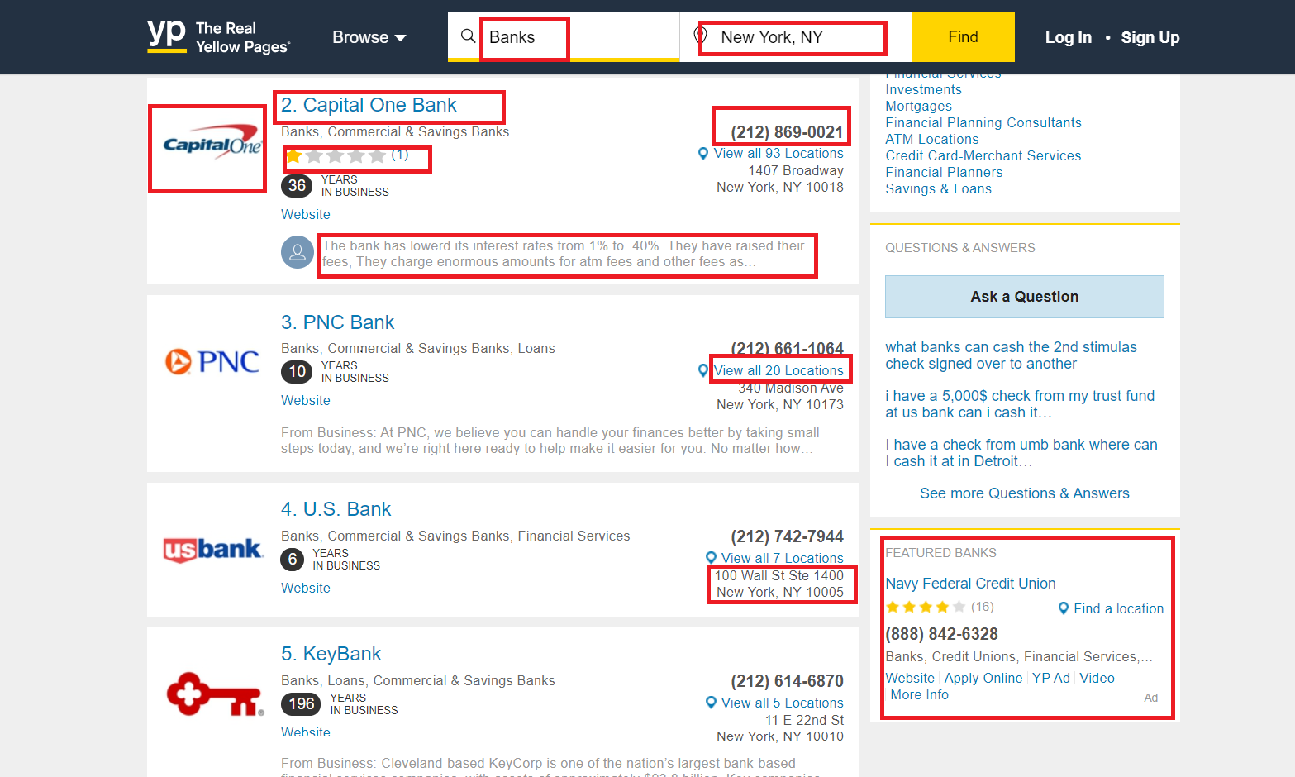Viewport: 1295px width, 777px height.
Task: Click Capital One review count (1)
Action: tap(400, 155)
